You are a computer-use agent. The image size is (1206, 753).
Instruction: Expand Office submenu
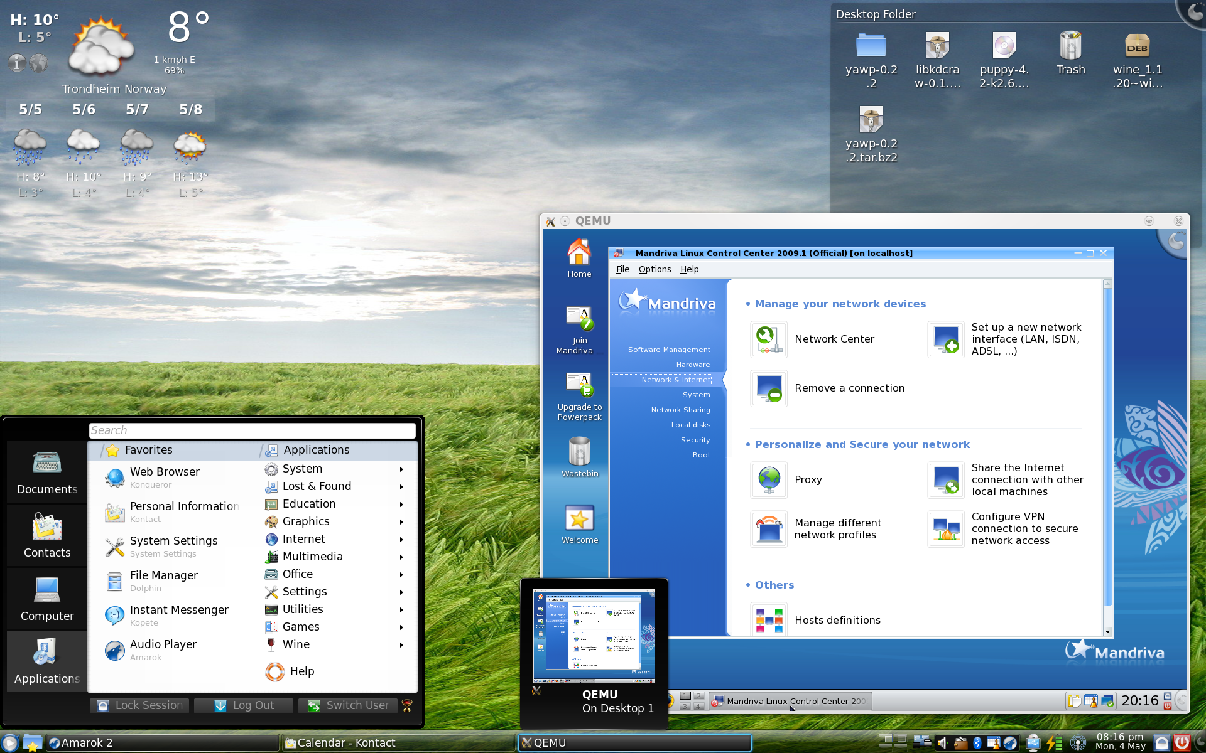click(334, 574)
